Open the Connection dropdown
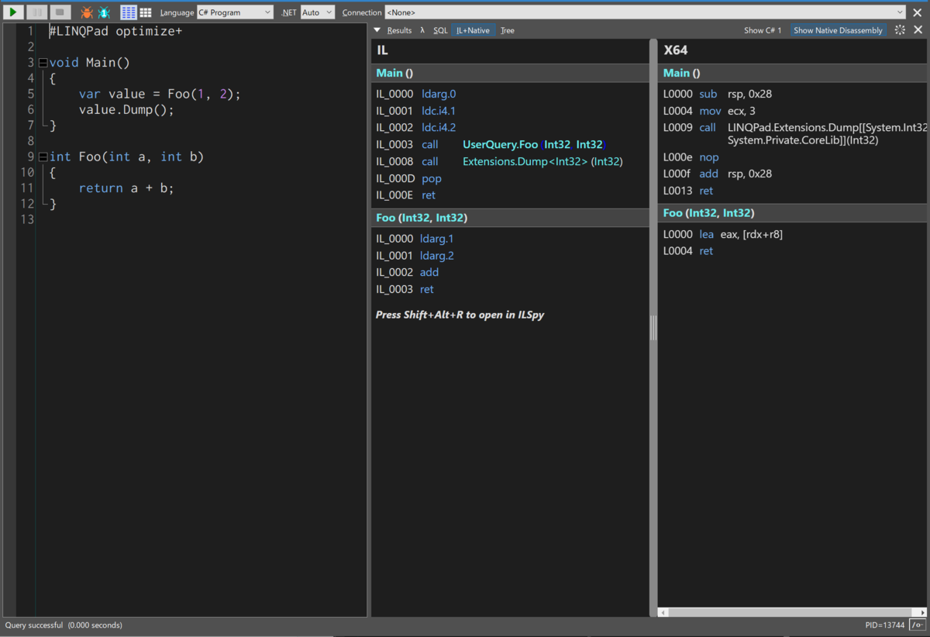 click(x=645, y=12)
